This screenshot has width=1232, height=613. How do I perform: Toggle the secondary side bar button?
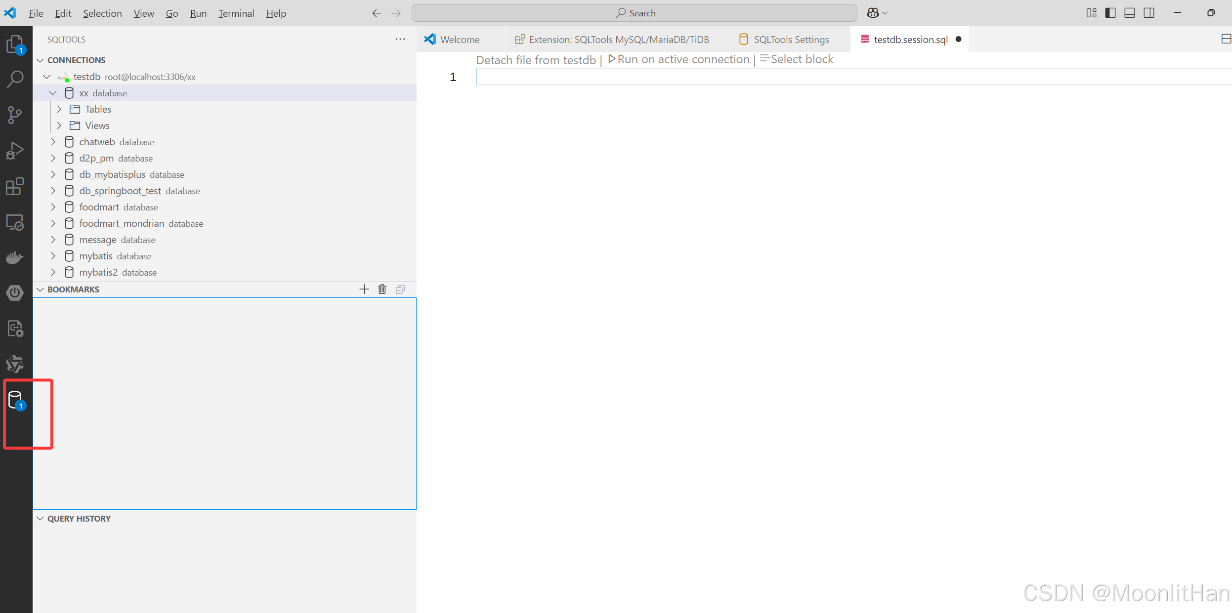[1149, 13]
